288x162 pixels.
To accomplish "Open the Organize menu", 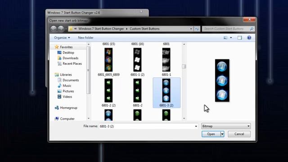I will tap(62, 38).
